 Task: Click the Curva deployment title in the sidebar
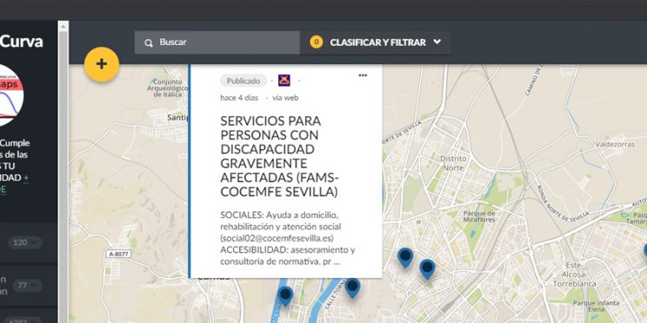(x=22, y=42)
